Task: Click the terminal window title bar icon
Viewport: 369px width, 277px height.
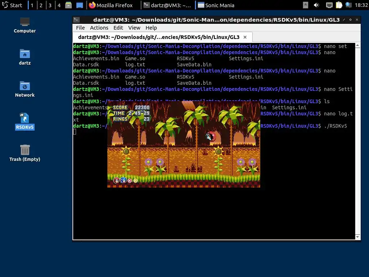Action: click(x=76, y=20)
